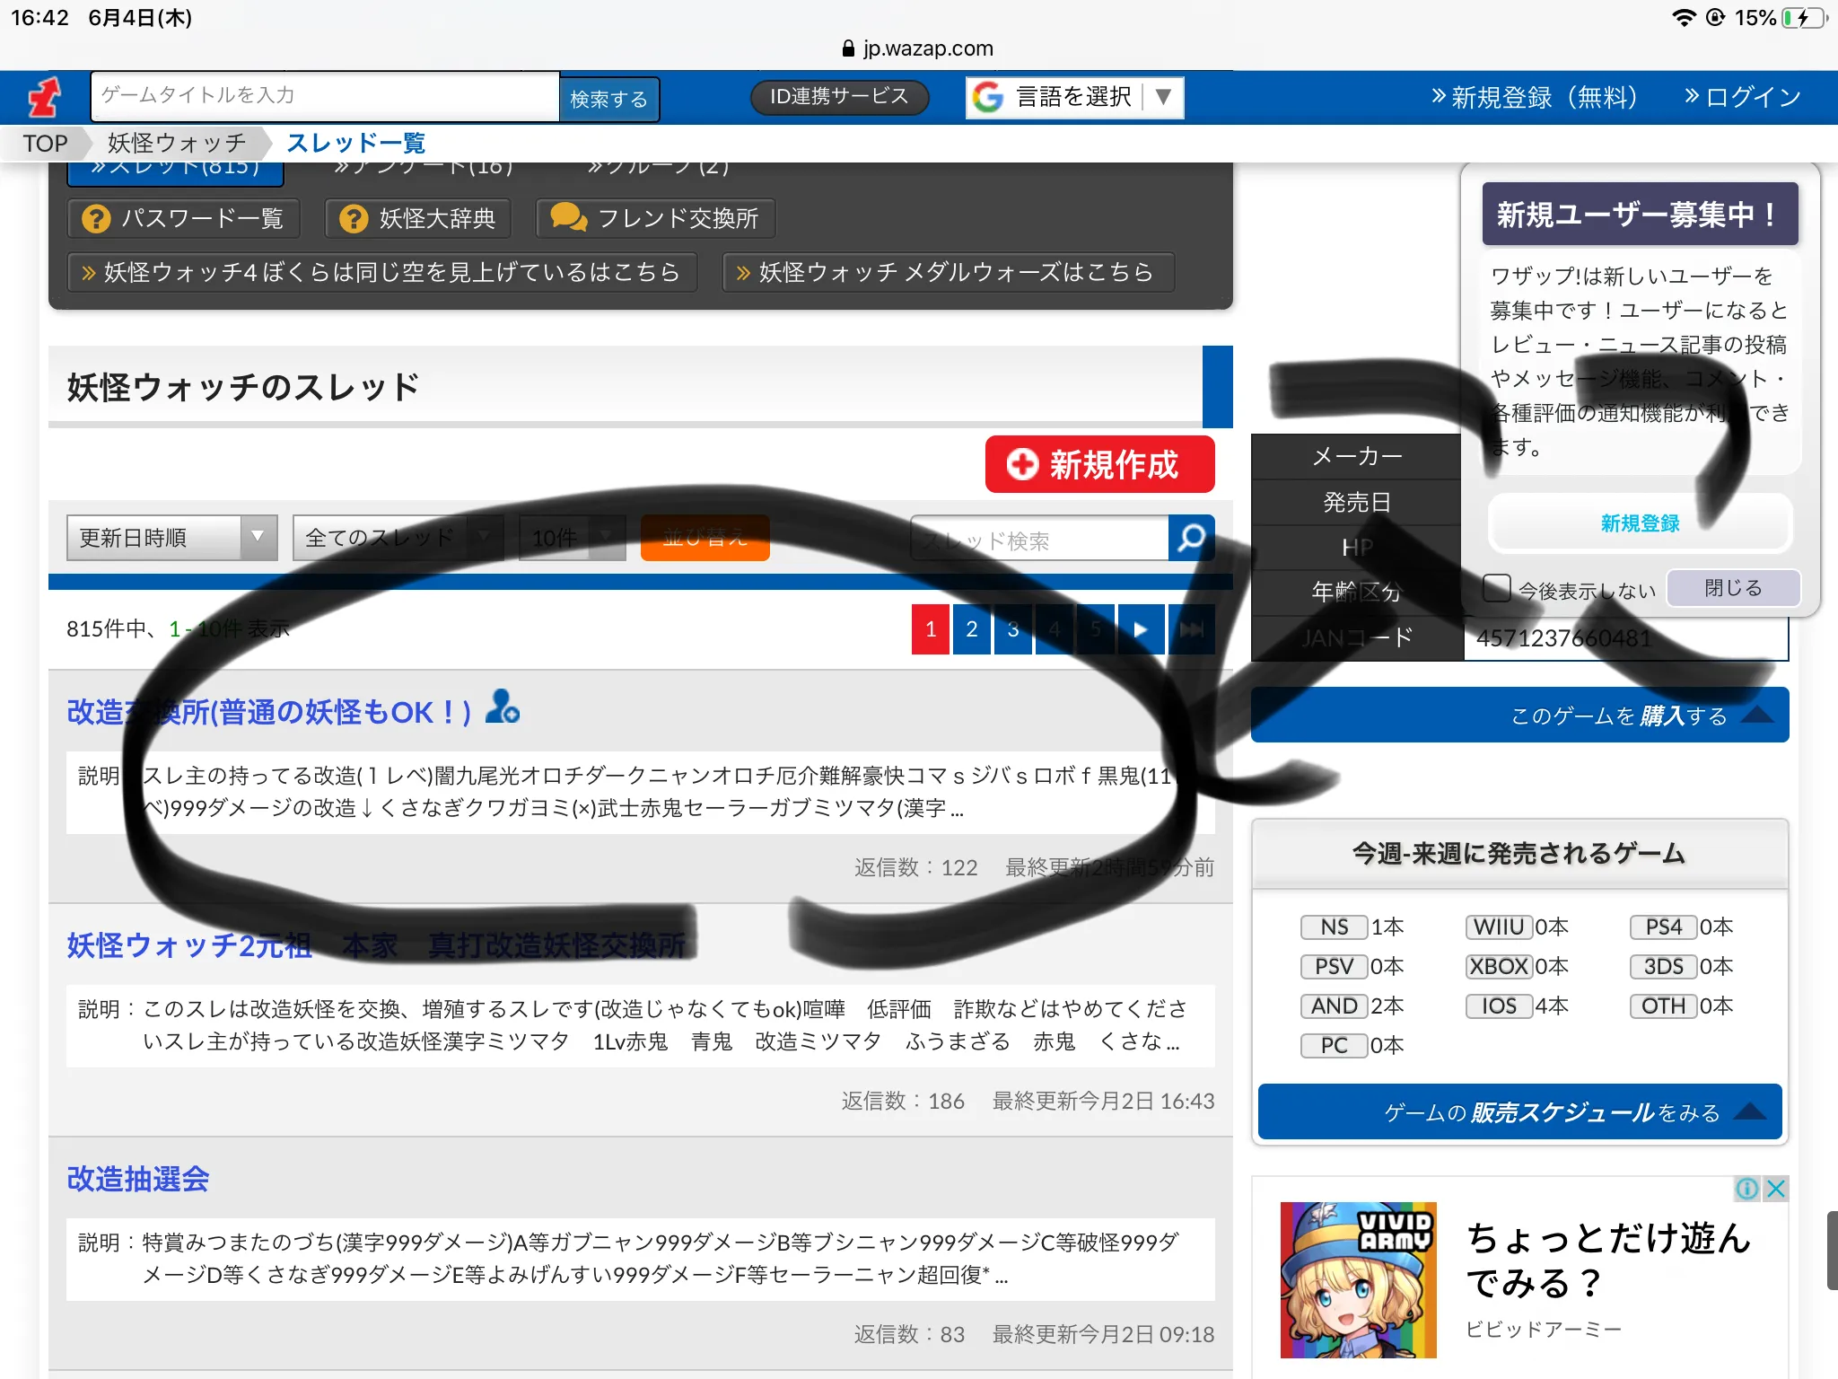Click the next page arrow icon
The width and height of the screenshot is (1838, 1379).
point(1141,628)
